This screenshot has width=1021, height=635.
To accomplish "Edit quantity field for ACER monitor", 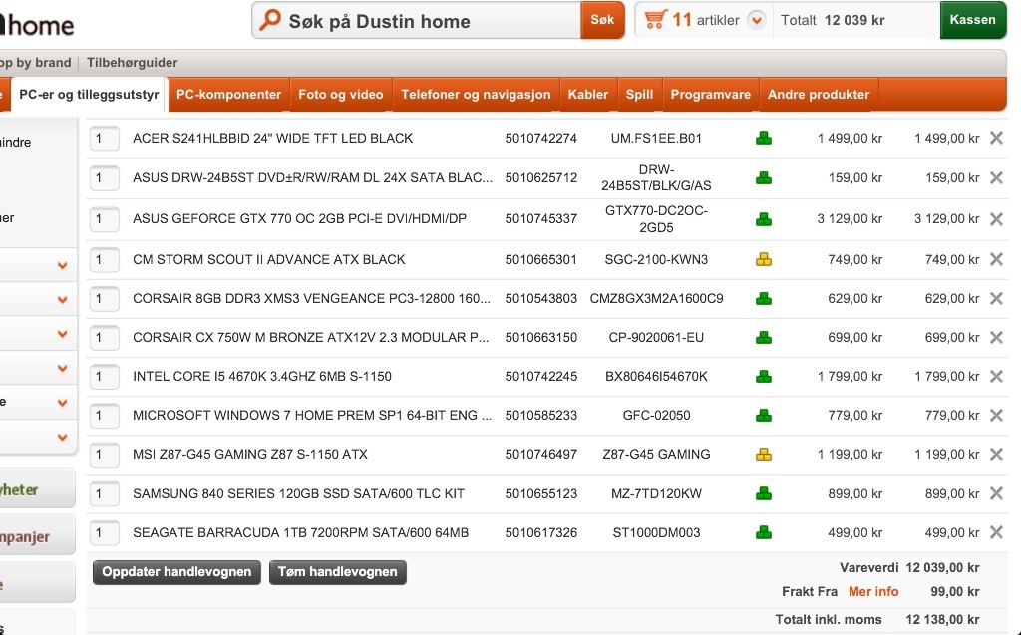I will 104,139.
